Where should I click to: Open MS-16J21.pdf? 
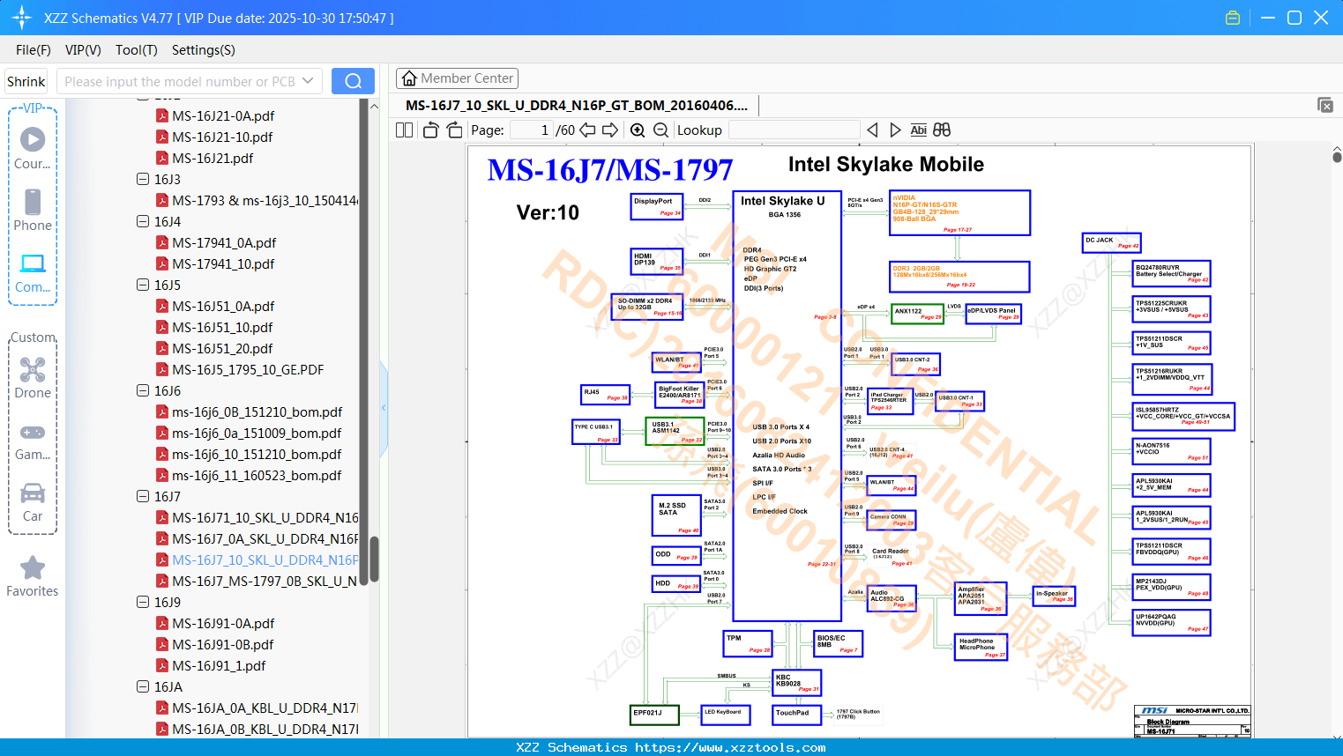213,158
